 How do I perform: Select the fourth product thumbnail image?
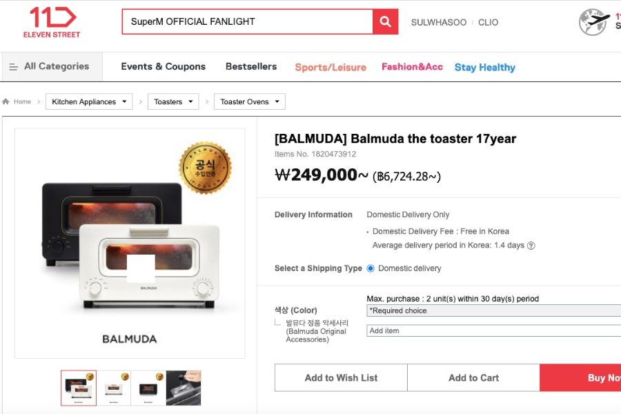(x=184, y=388)
